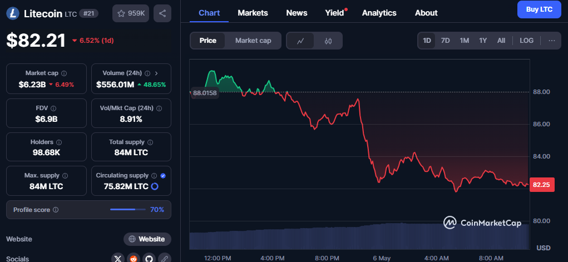Click the 98.68K holders value
This screenshot has width=568, height=262.
point(46,152)
